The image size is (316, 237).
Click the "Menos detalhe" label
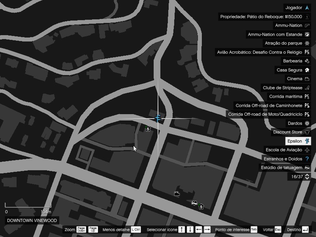coord(116,230)
